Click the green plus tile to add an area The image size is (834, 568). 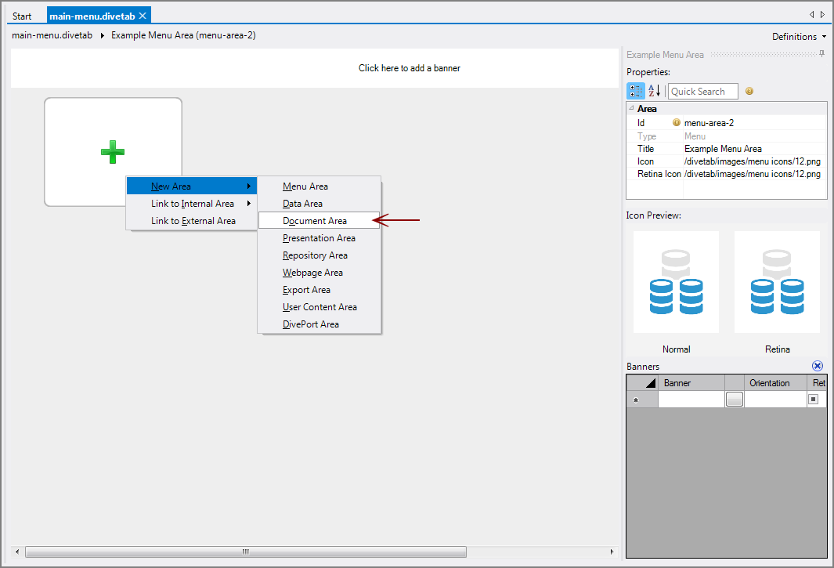coord(113,151)
